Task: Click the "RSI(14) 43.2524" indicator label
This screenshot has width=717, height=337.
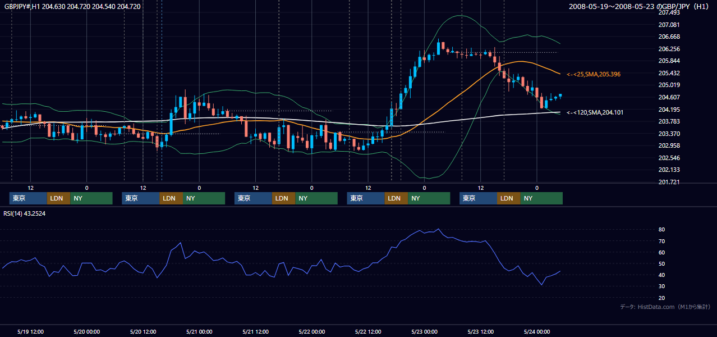Action: [x=25, y=213]
